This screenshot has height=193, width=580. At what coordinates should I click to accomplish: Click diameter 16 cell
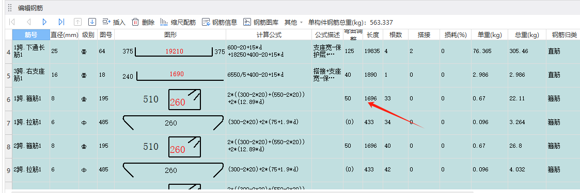(x=65, y=75)
